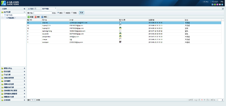
Task: Sort by the 用户ID column header
Action: tap(34, 20)
